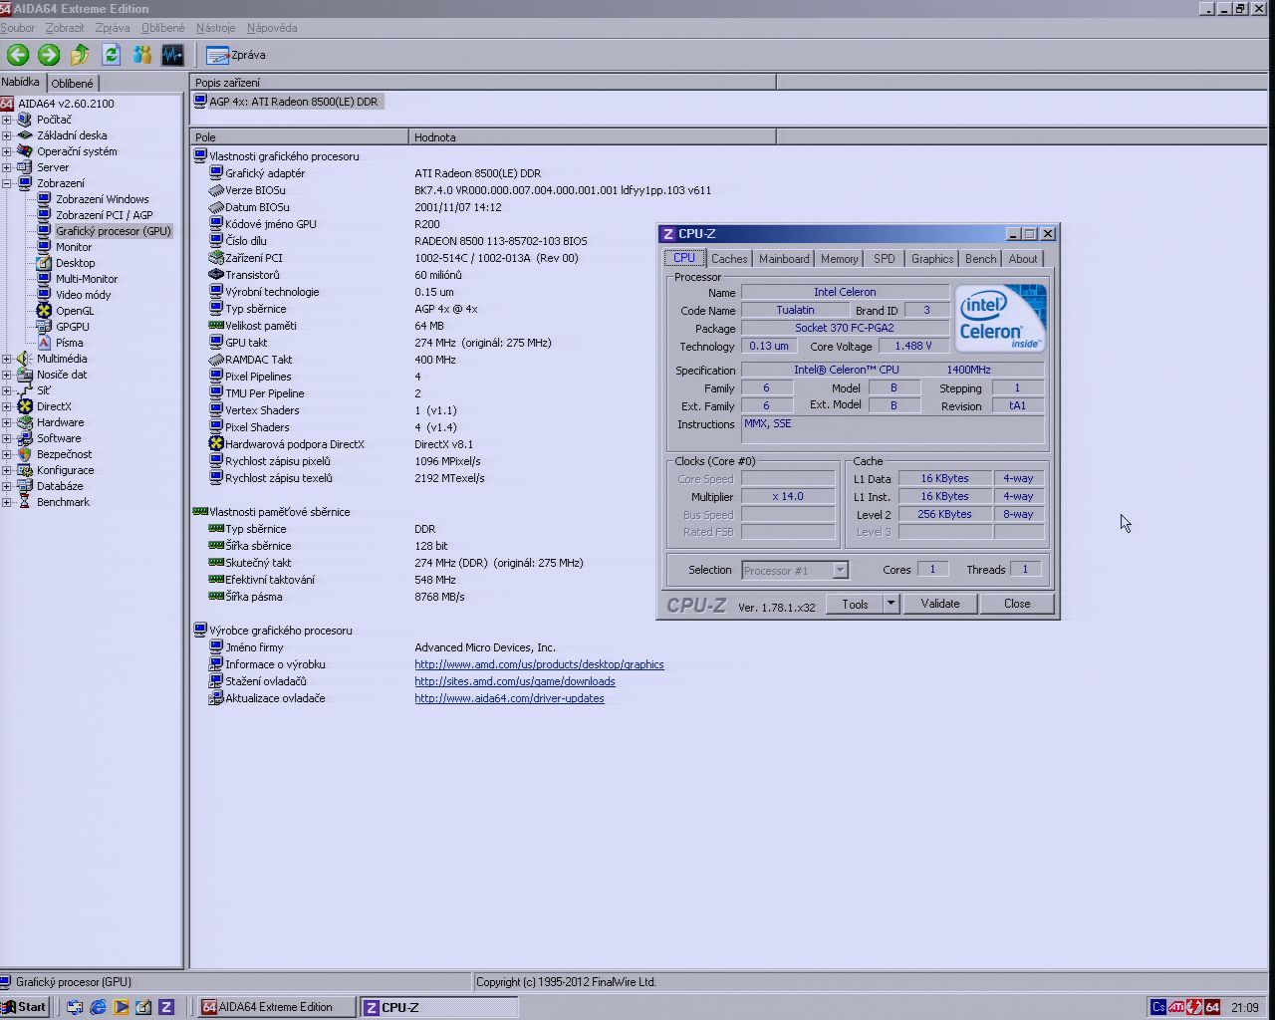Refresh the current AIDA64 page
Screen dimensions: 1275x1020
click(x=111, y=55)
